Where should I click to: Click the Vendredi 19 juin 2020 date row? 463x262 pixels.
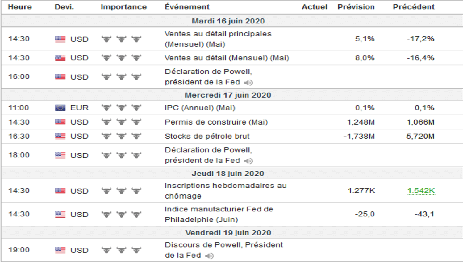tap(228, 233)
